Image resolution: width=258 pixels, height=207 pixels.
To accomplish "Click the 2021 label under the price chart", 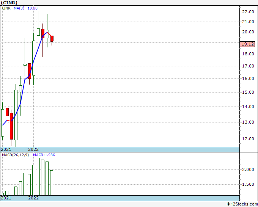I will tap(6, 149).
